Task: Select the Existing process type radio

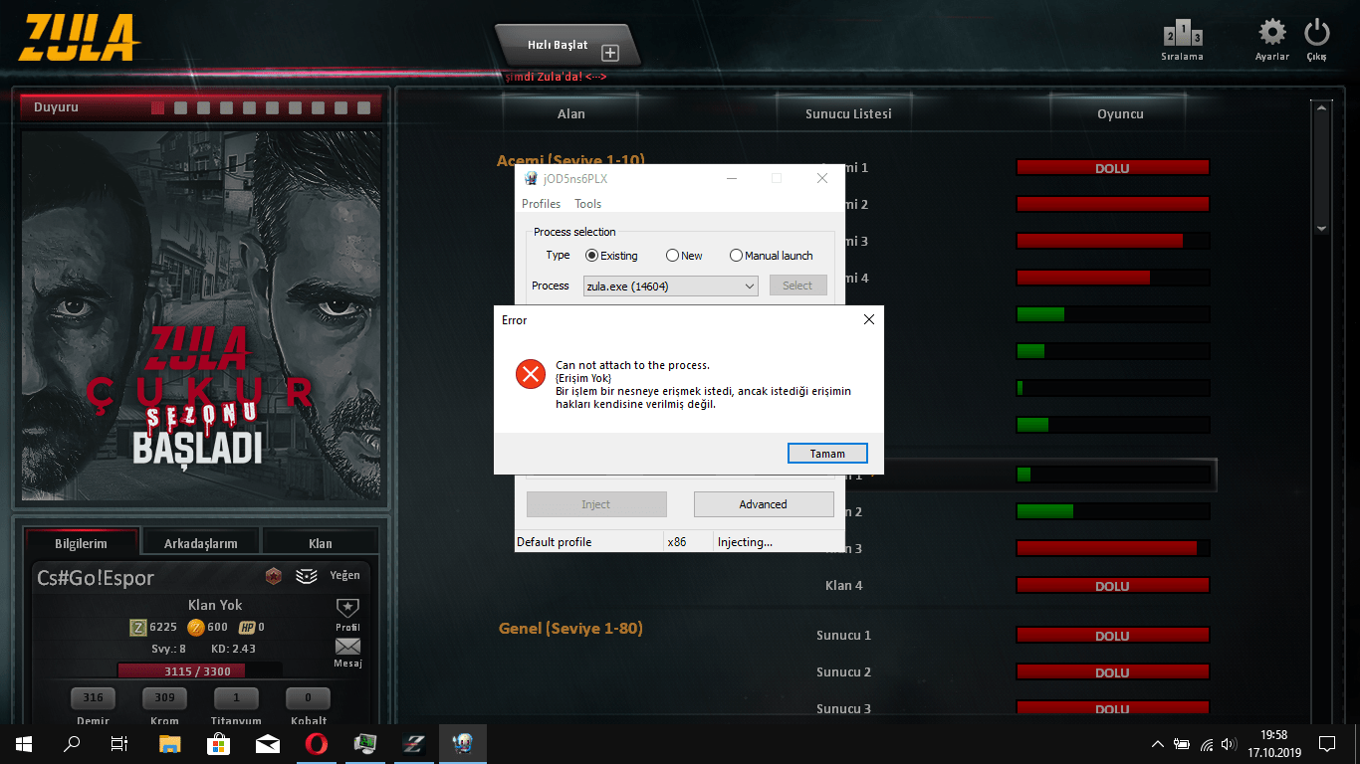Action: click(x=591, y=256)
